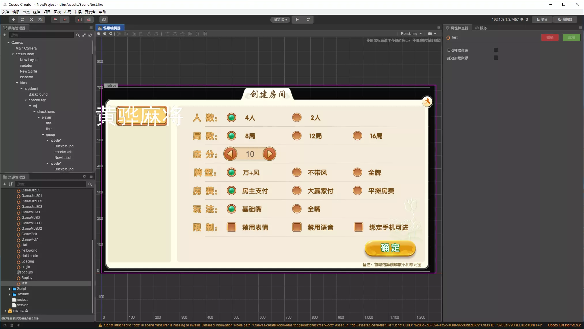Enable 延迟加载资源 in the inspector

[496, 58]
